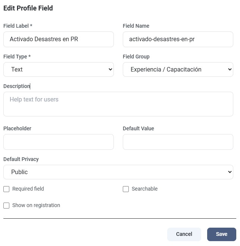Expand the Field Group dropdown
Viewport: 240px width, 246px height.
[x=178, y=69]
